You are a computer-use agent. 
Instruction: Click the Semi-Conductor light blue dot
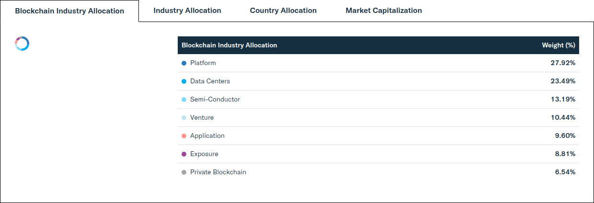(184, 100)
